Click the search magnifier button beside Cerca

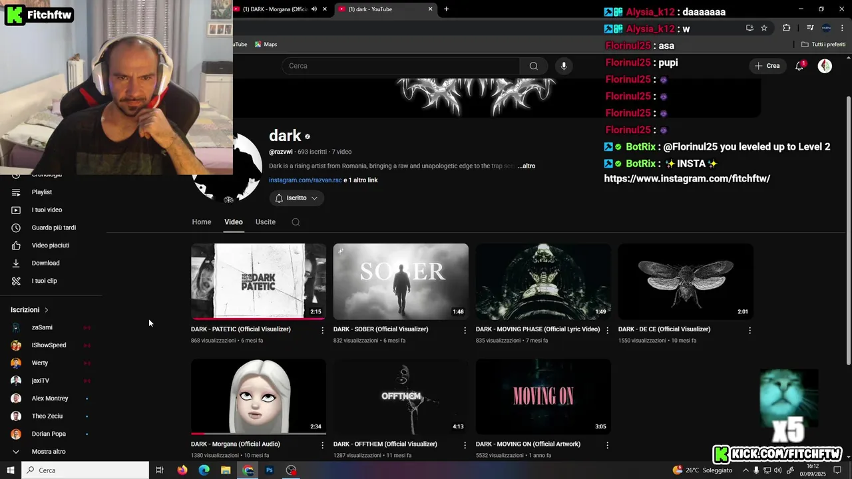click(x=533, y=66)
